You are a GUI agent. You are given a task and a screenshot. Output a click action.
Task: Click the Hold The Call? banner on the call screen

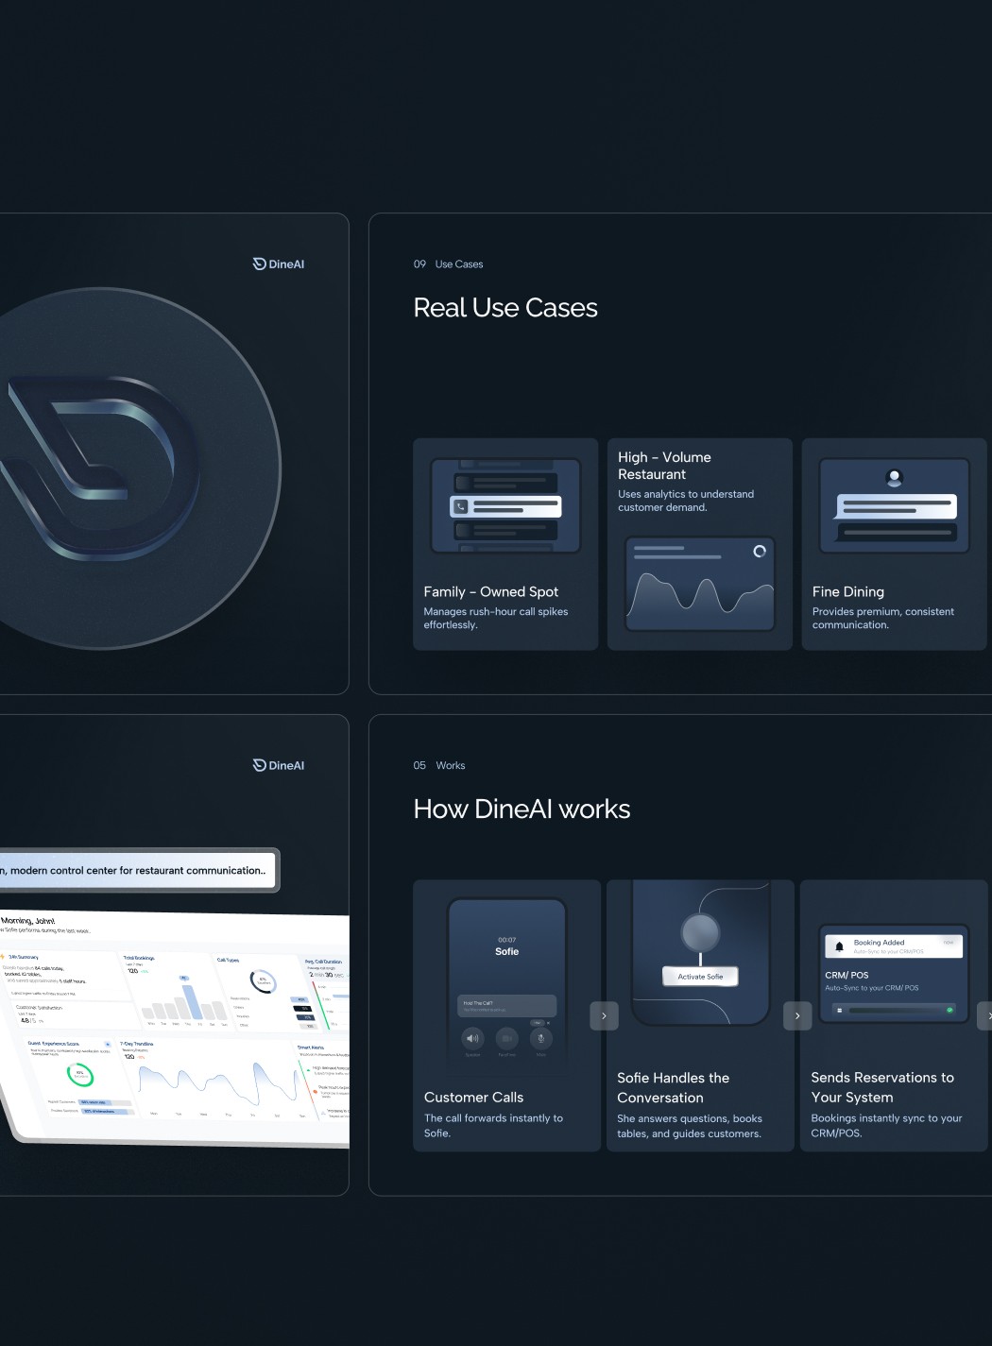pyautogui.click(x=507, y=1006)
